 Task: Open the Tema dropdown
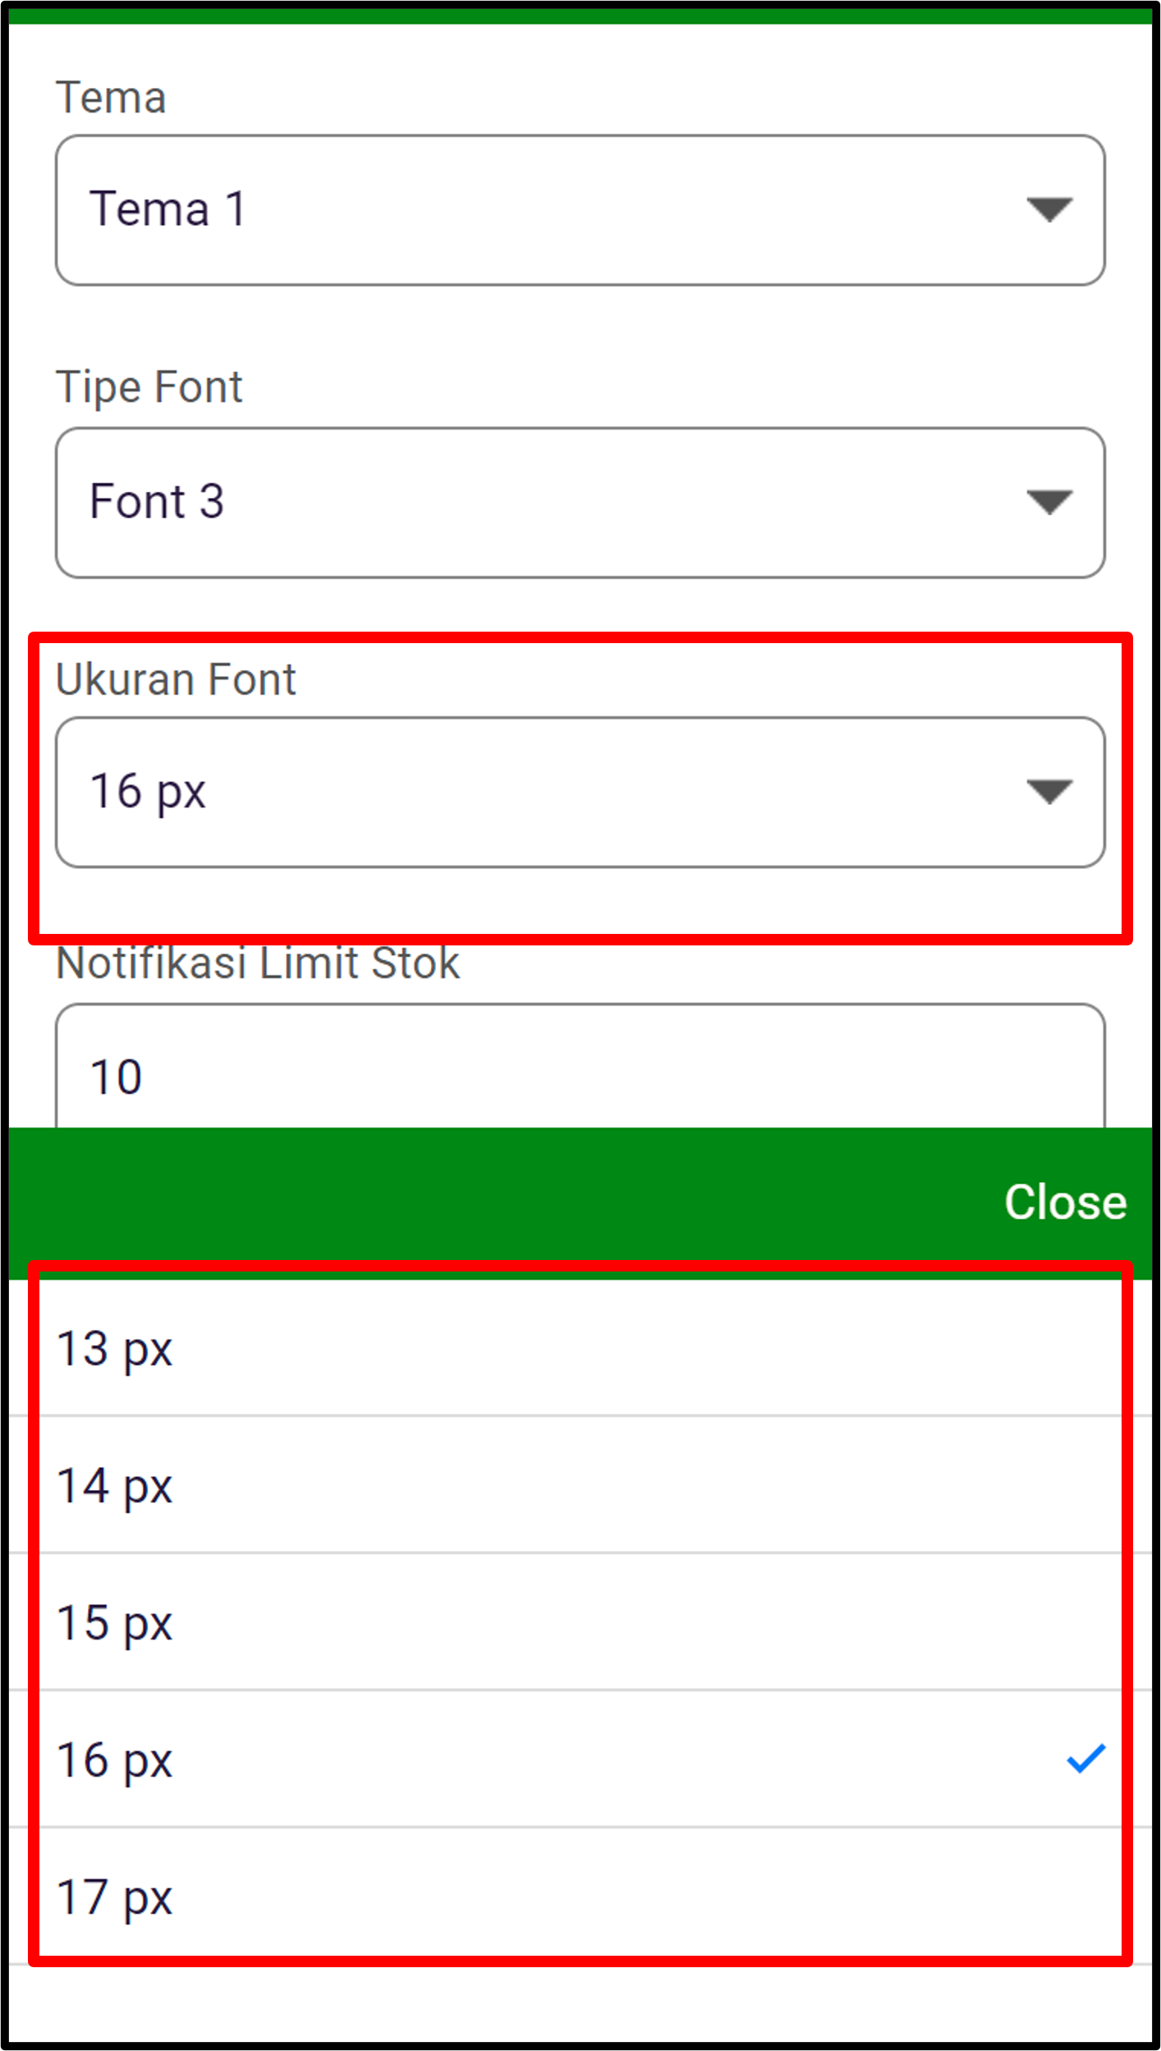click(580, 208)
